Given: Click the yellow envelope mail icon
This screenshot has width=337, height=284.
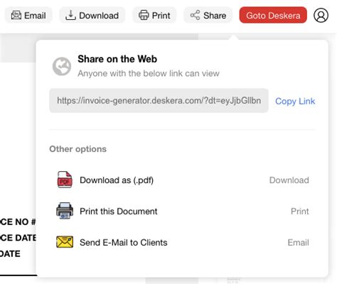Looking at the screenshot, I should 65,242.
